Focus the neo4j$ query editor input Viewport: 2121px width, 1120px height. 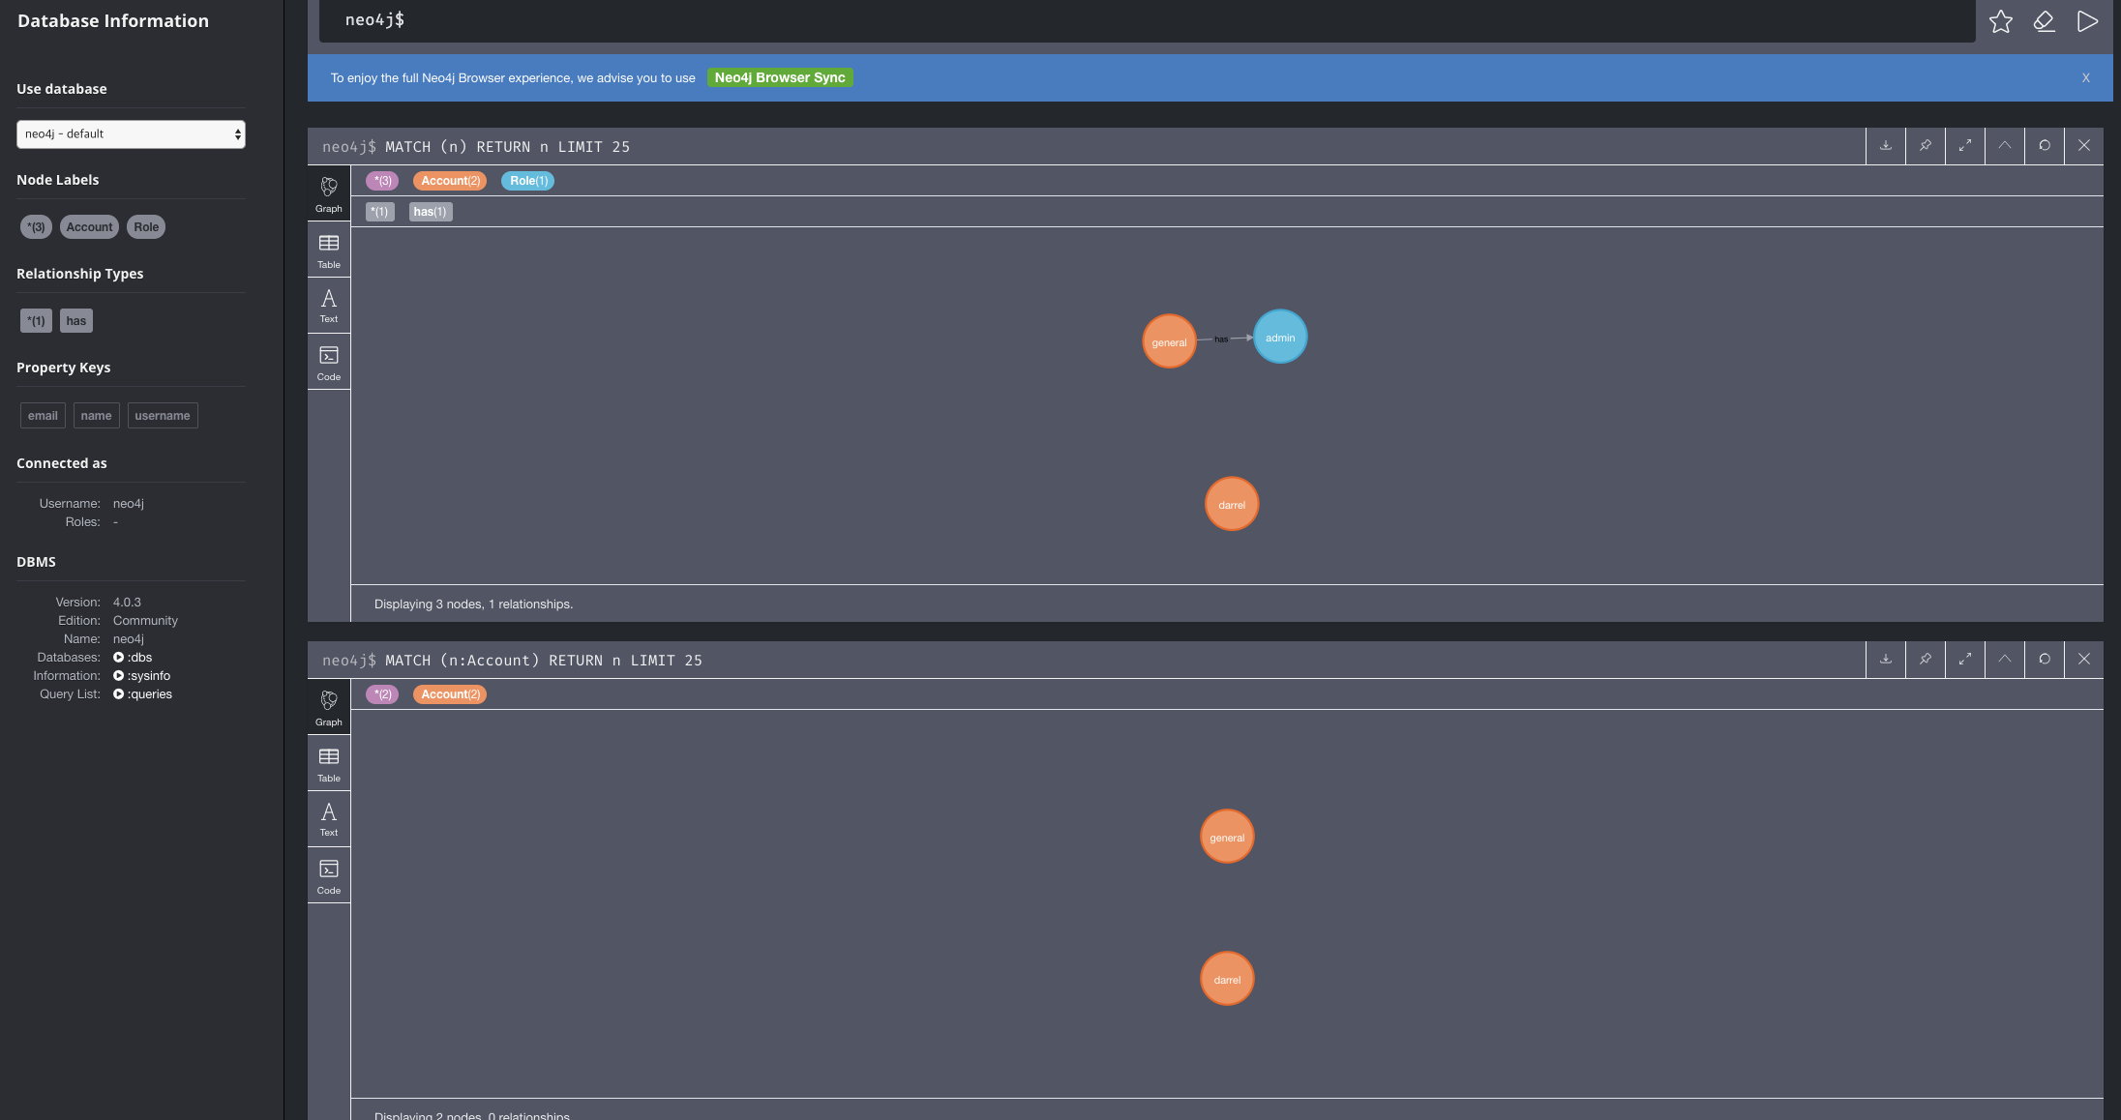pos(1142,20)
